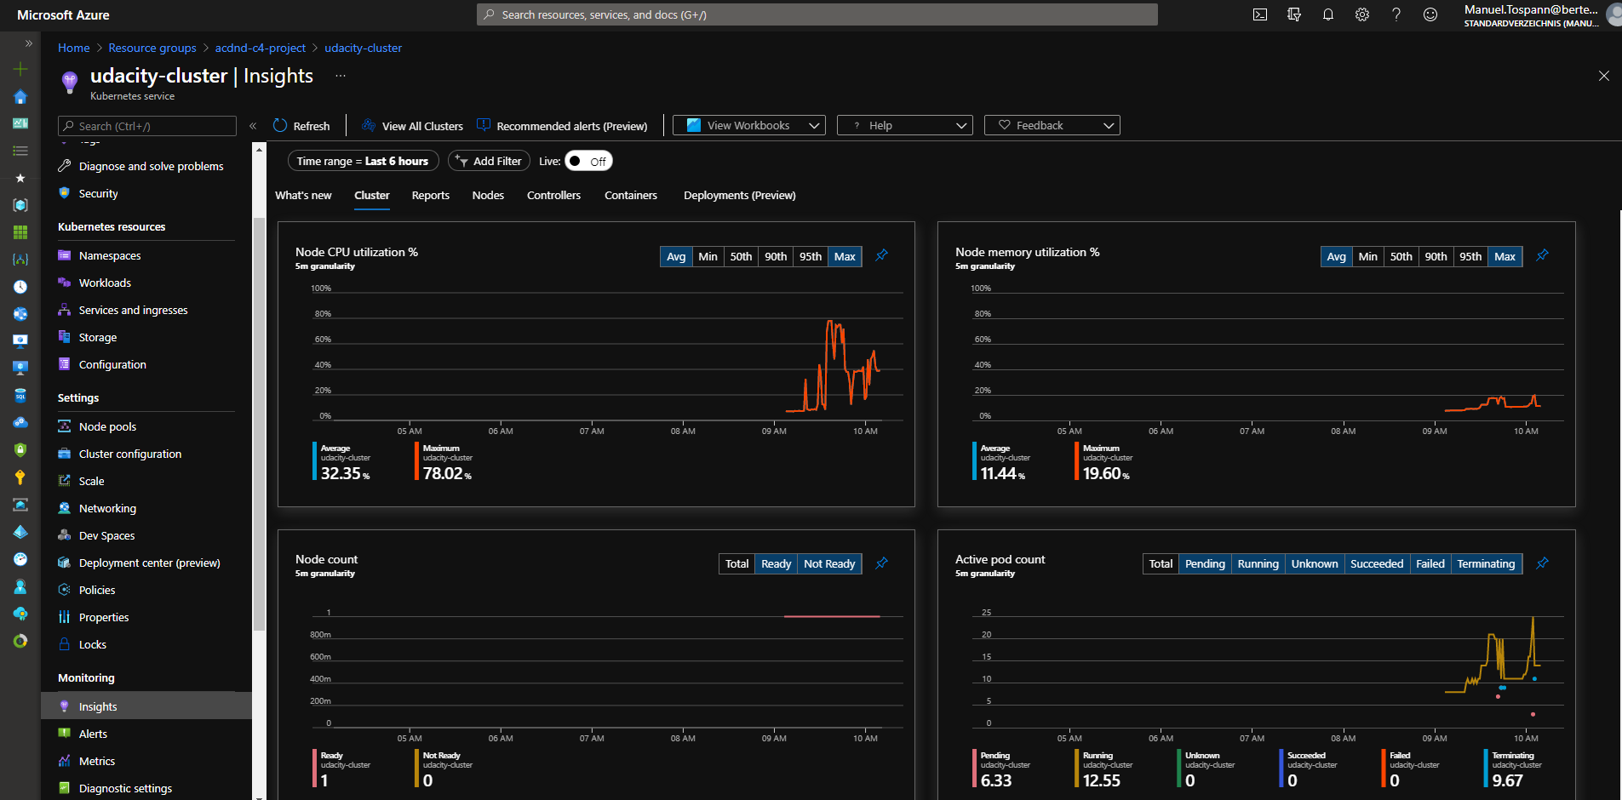Open the Feedback dropdown
Image resolution: width=1622 pixels, height=800 pixels.
click(x=1052, y=125)
